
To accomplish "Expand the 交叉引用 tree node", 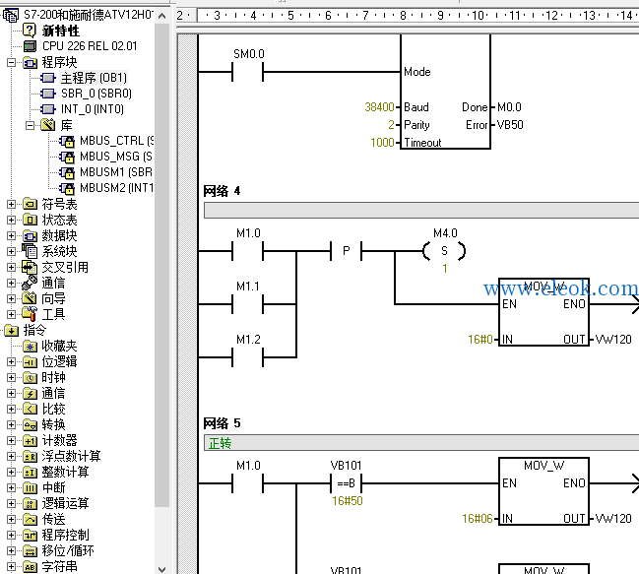I will (x=12, y=267).
